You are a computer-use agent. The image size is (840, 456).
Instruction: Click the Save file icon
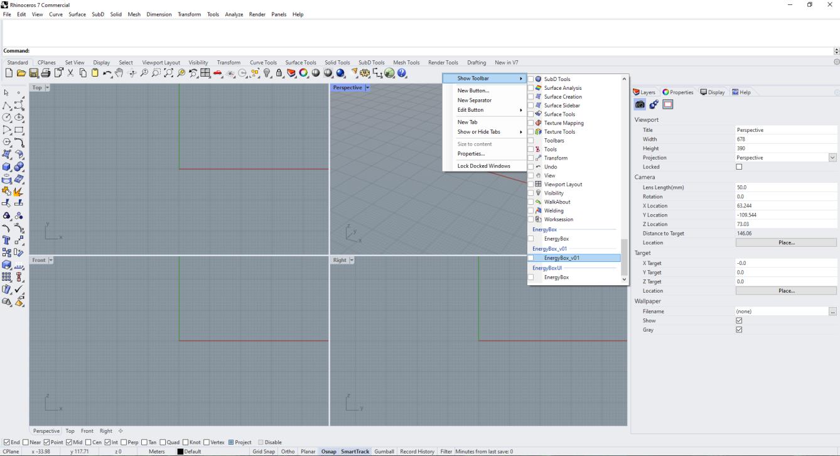click(33, 73)
